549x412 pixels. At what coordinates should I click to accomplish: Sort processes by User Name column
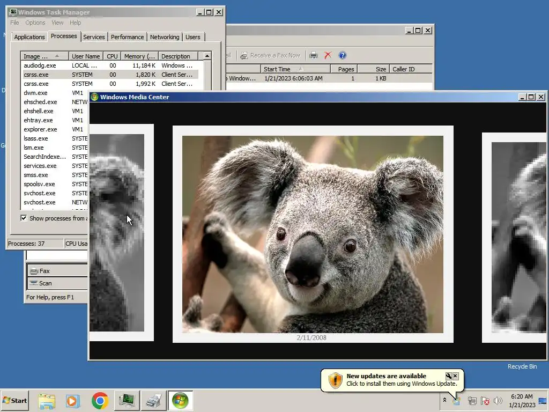pyautogui.click(x=86, y=56)
